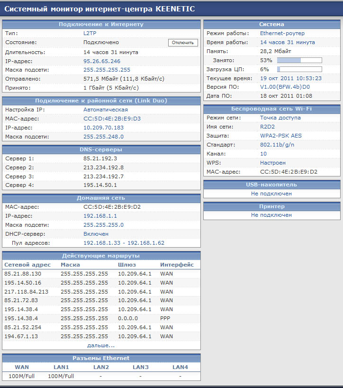
Task: Click the Принято value 1 Гбайт
Action: (94, 88)
